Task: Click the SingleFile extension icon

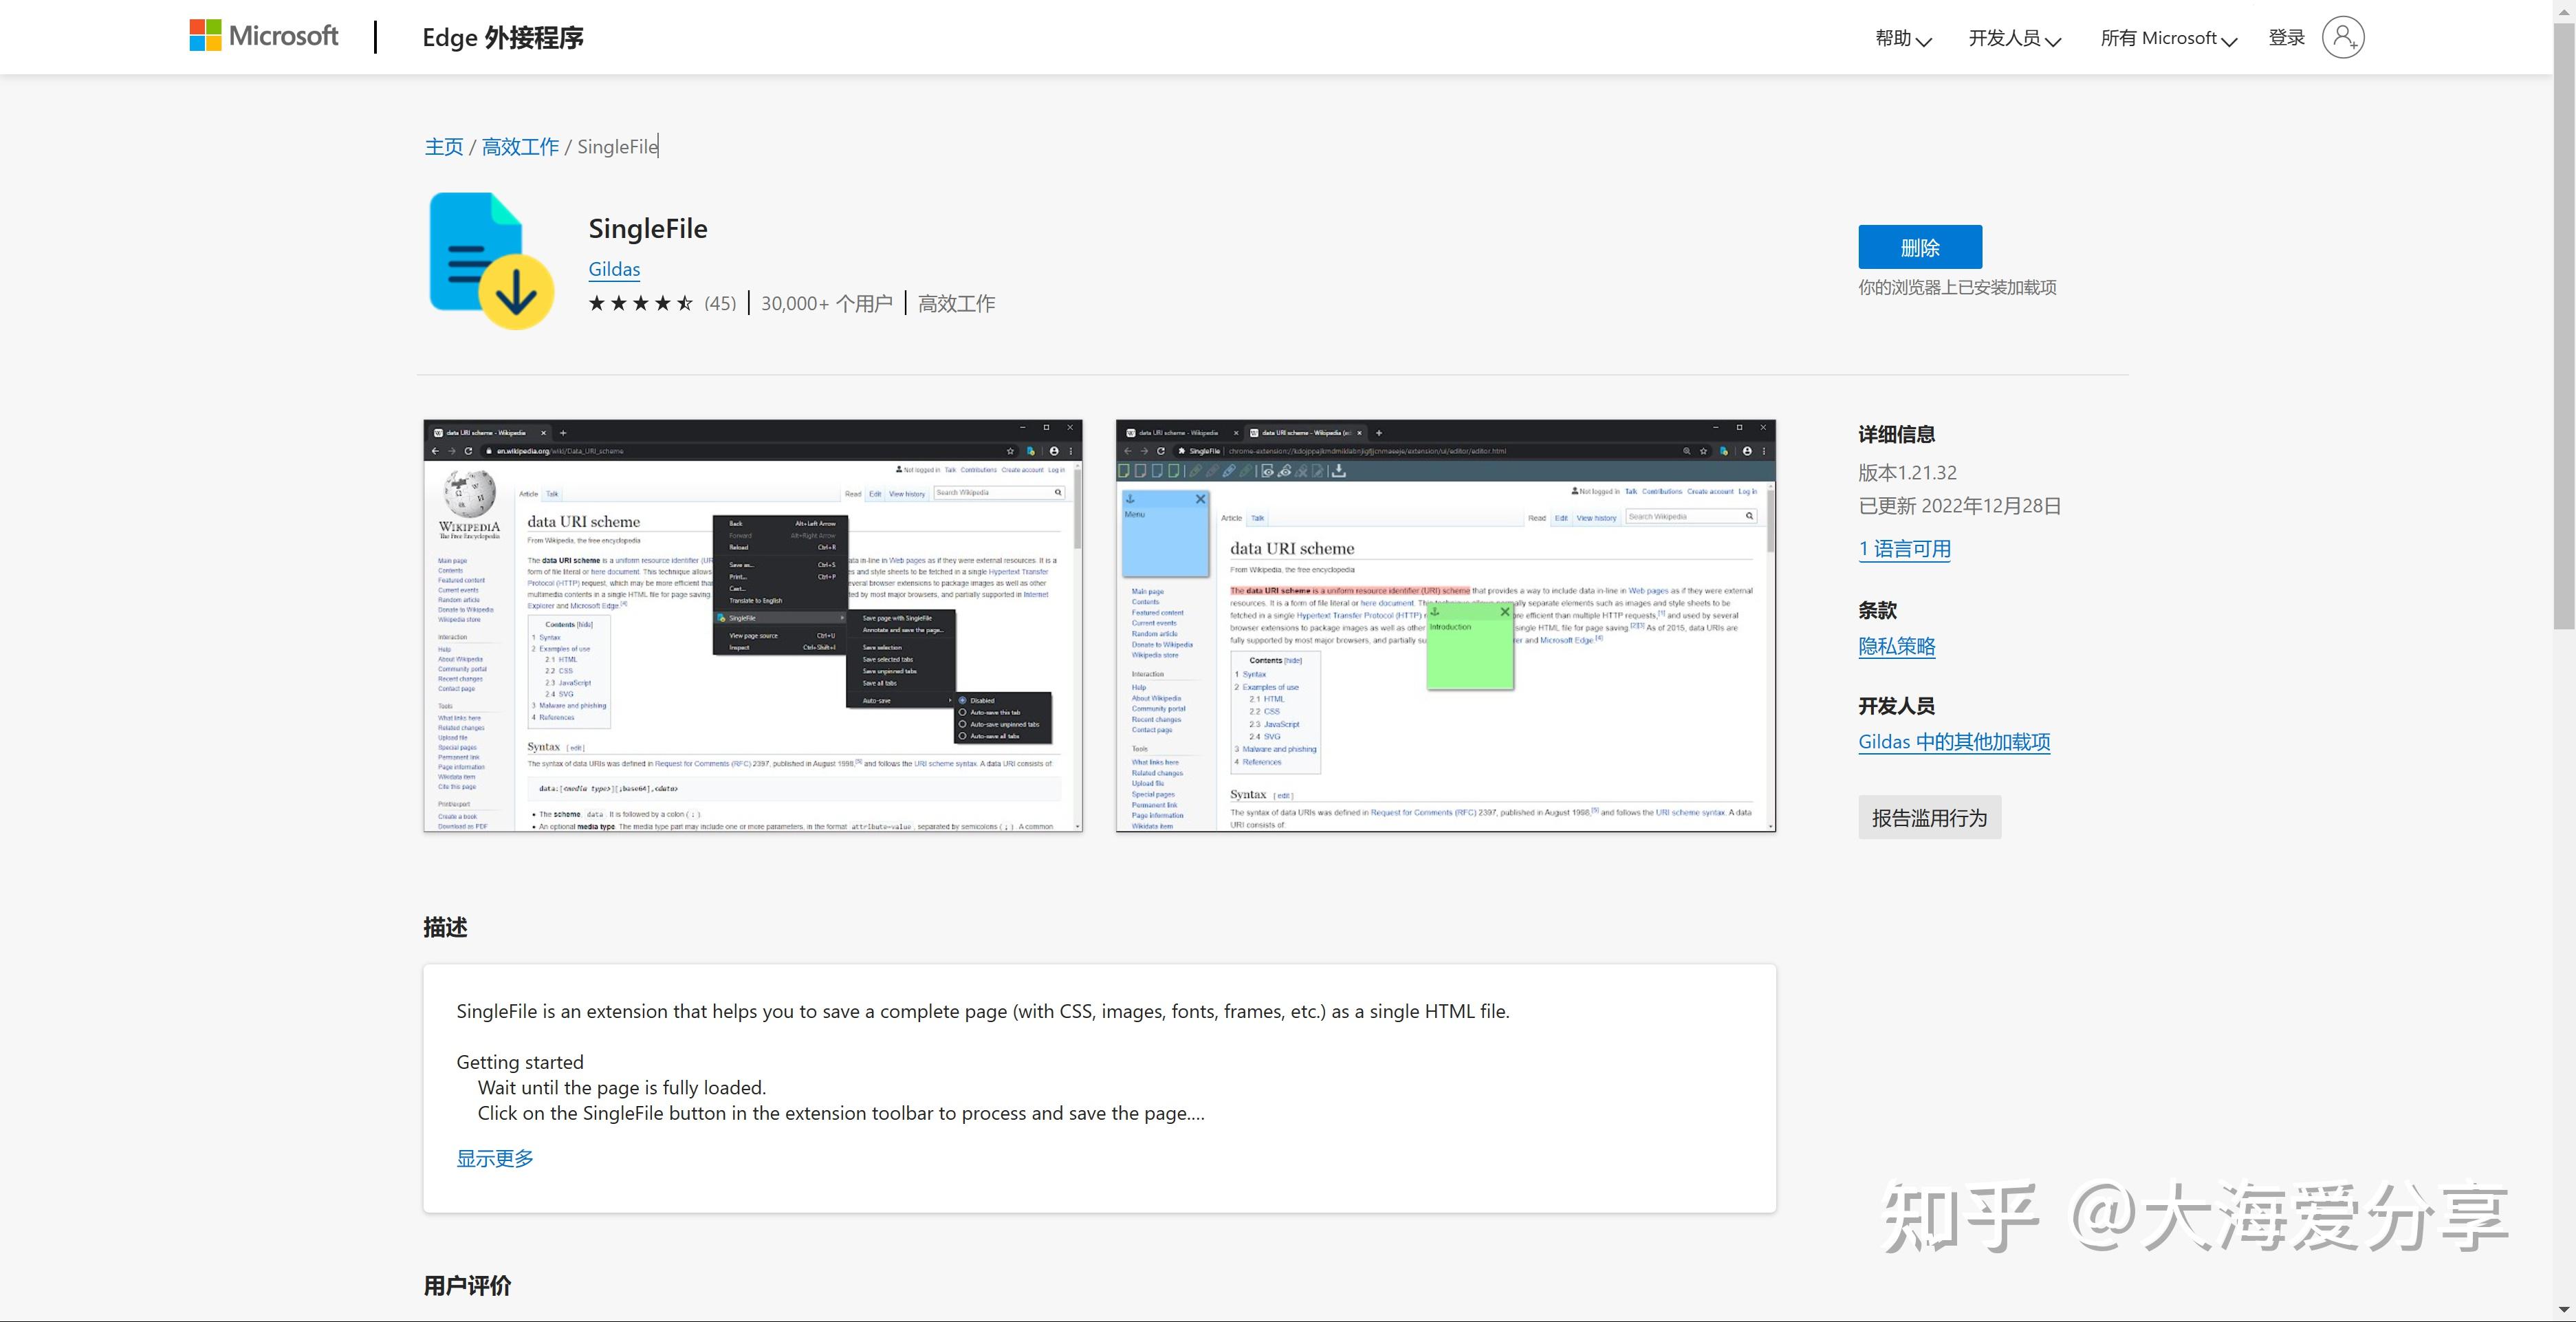Action: pos(491,260)
